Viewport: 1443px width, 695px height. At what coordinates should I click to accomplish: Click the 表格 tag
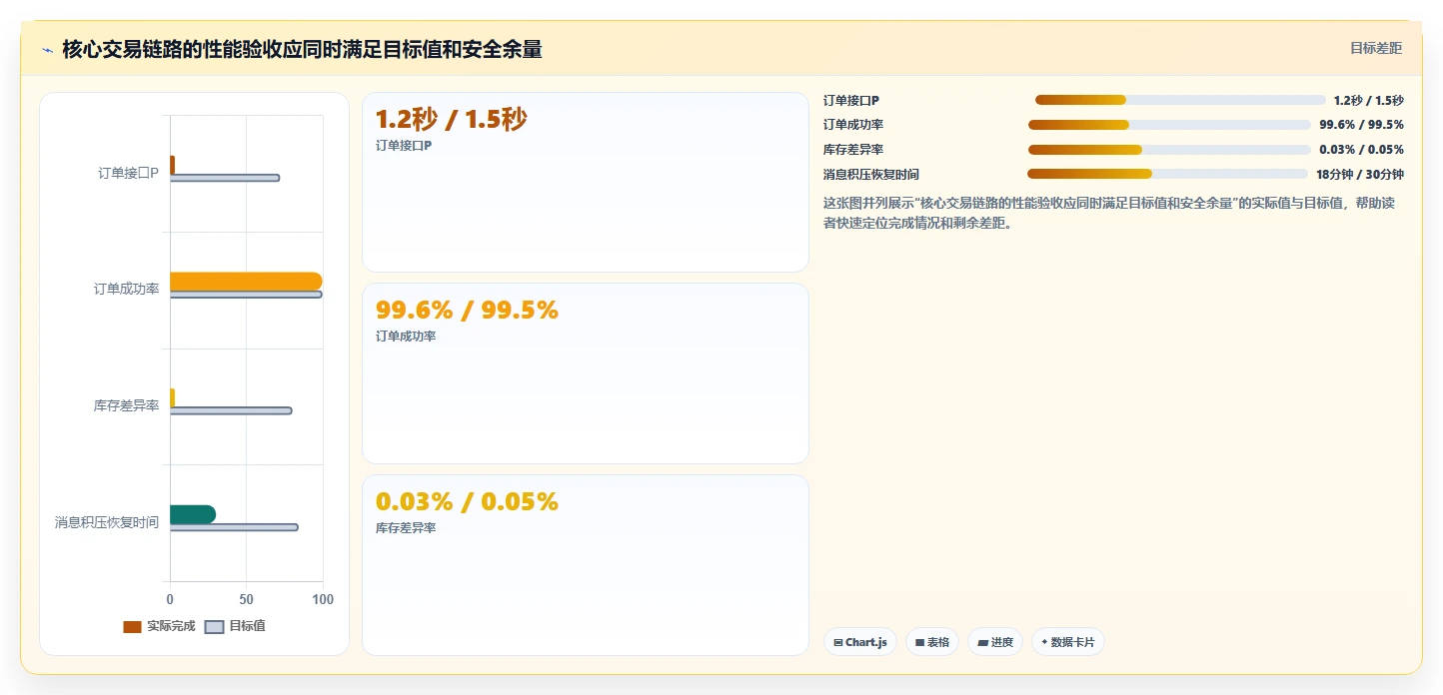(x=932, y=642)
